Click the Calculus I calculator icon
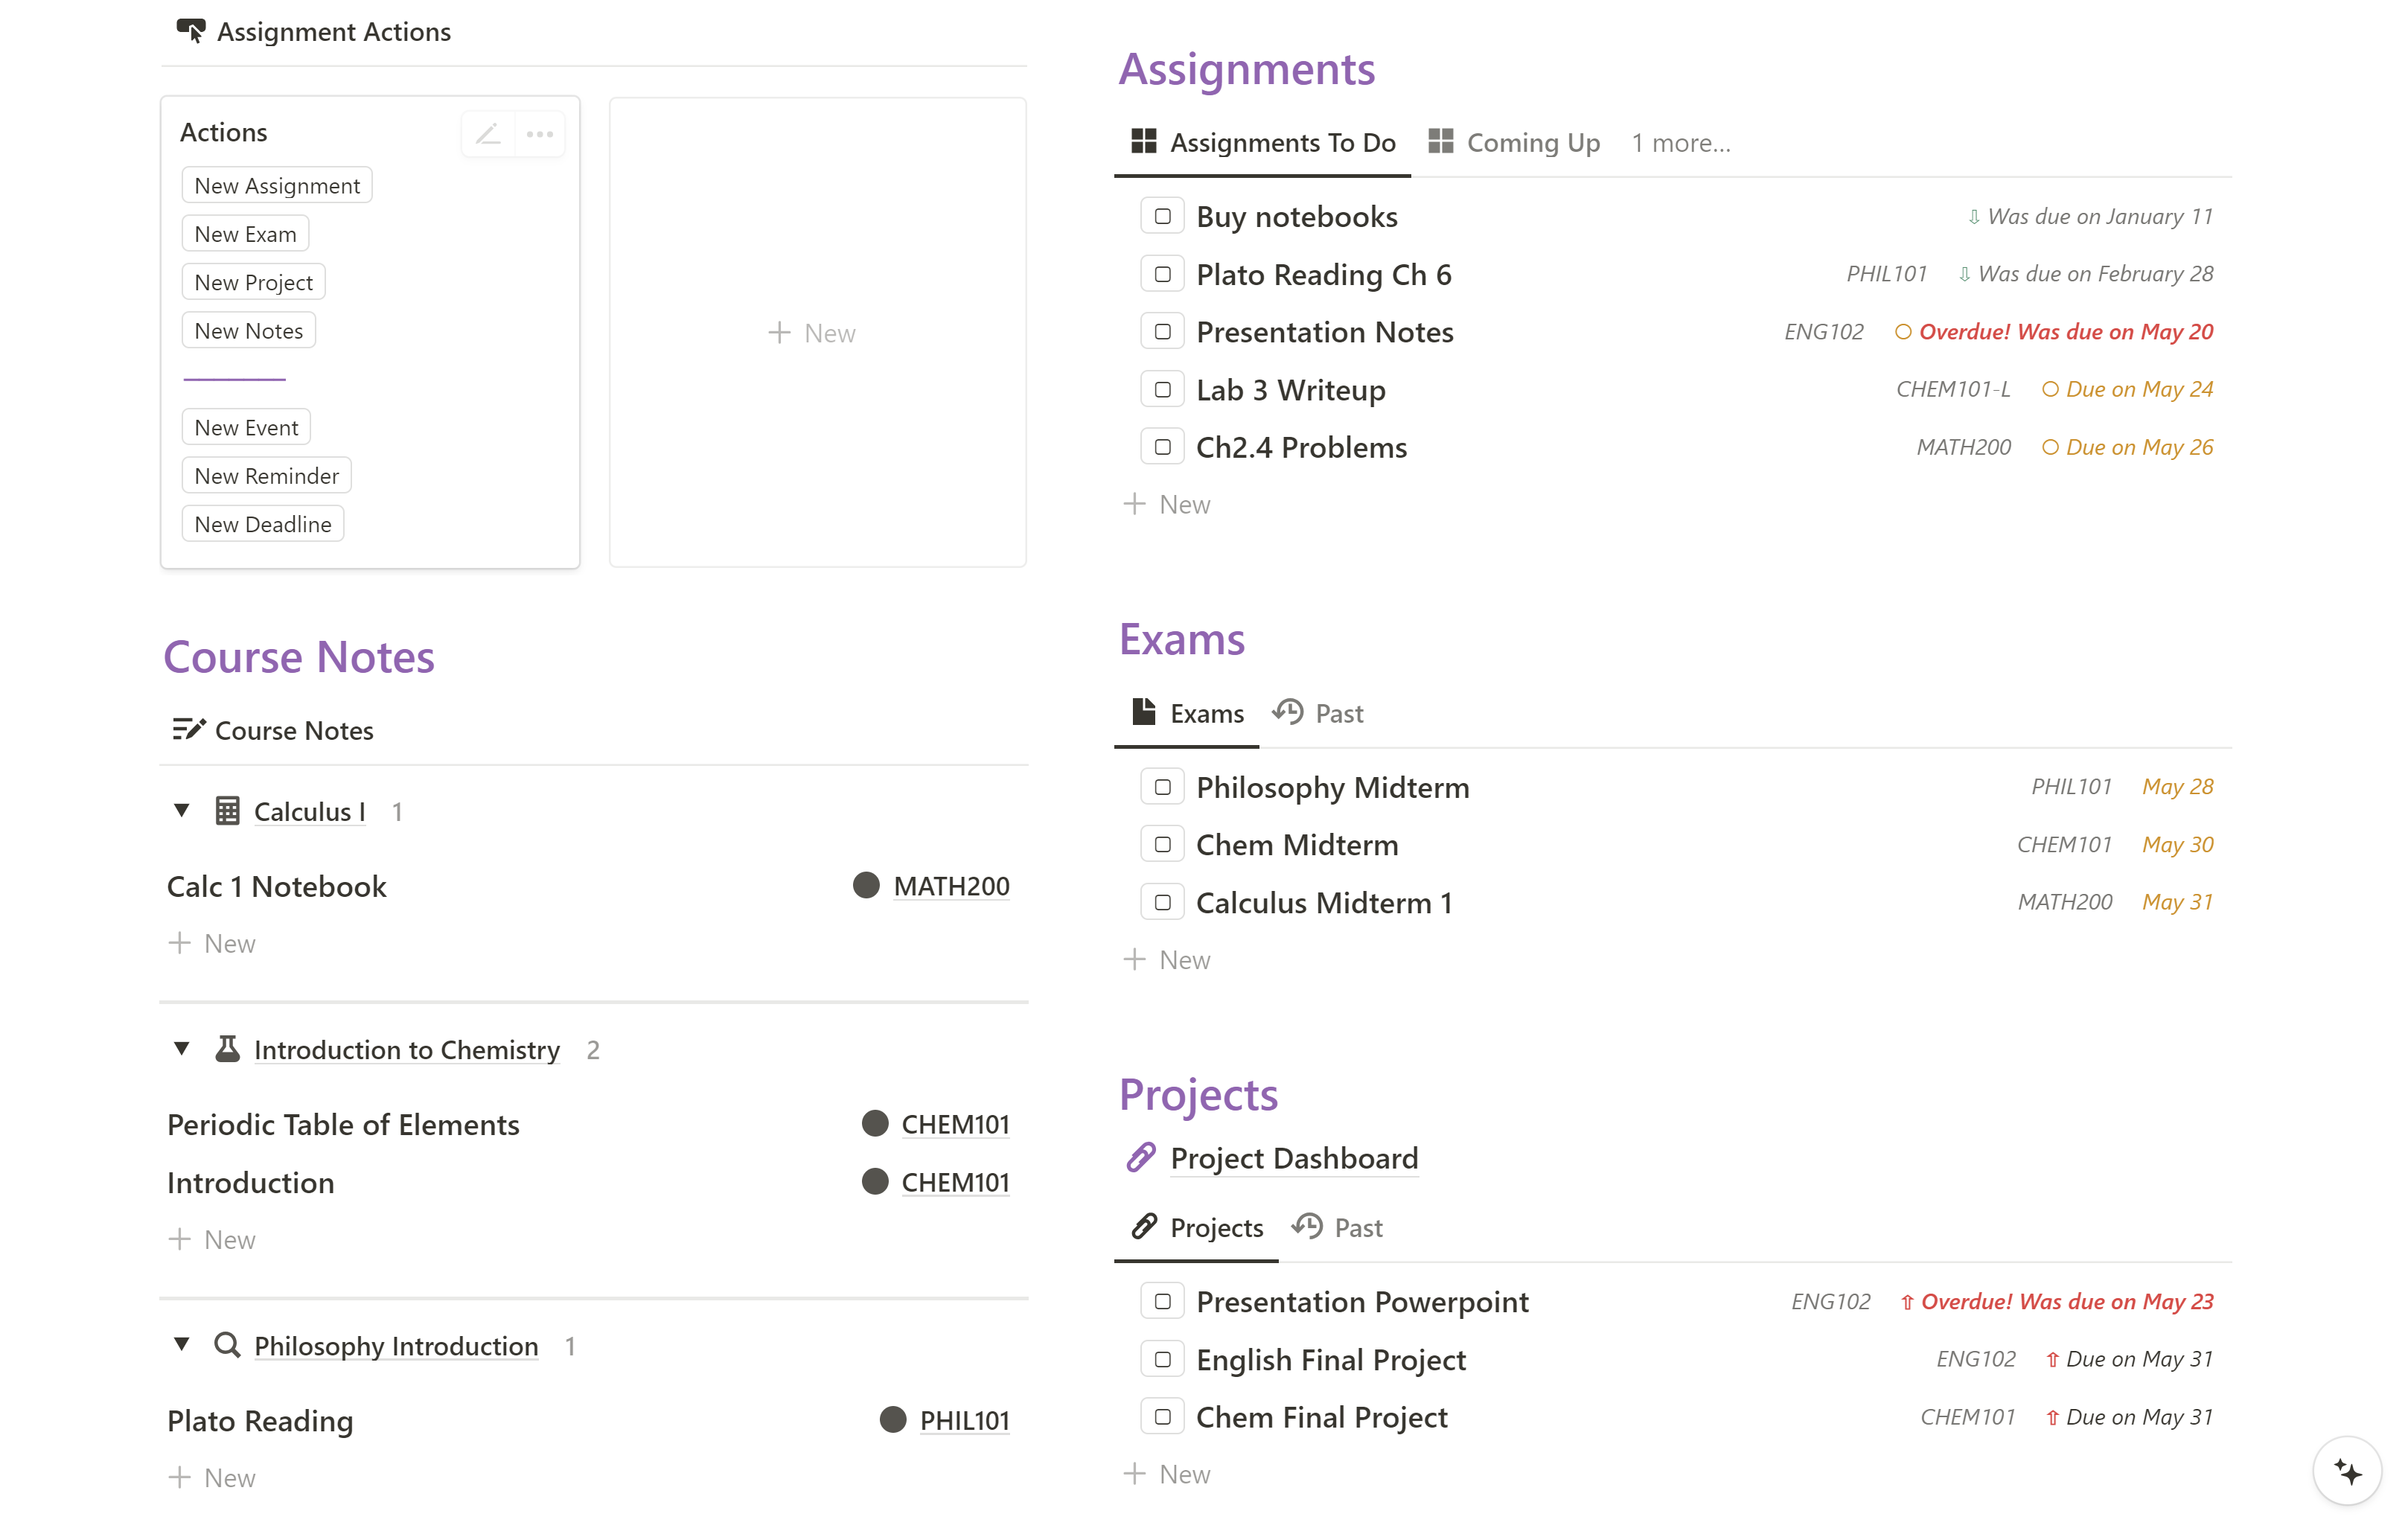2408x1540 pixels. tap(227, 811)
